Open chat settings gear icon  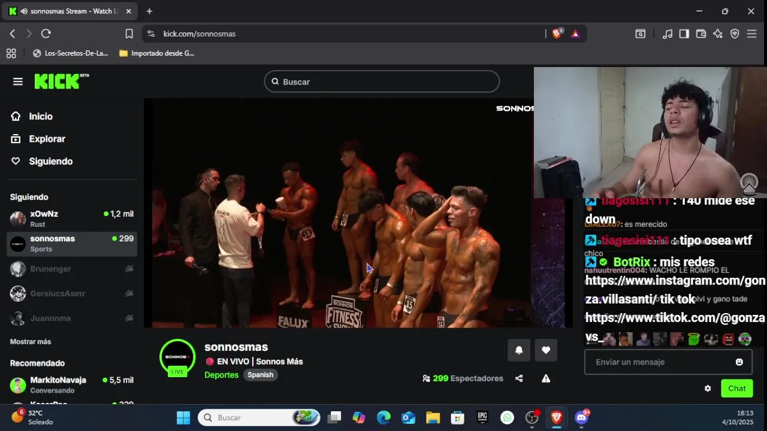708,388
